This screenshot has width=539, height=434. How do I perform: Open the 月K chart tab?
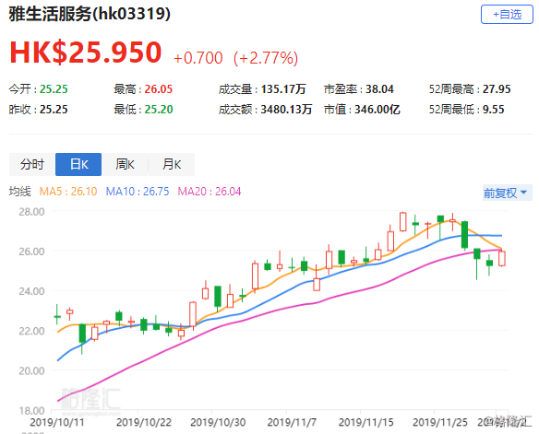tap(171, 164)
